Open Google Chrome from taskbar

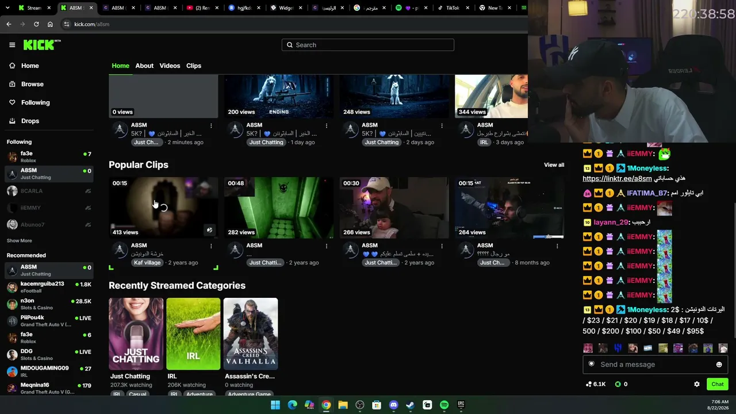[x=326, y=405]
